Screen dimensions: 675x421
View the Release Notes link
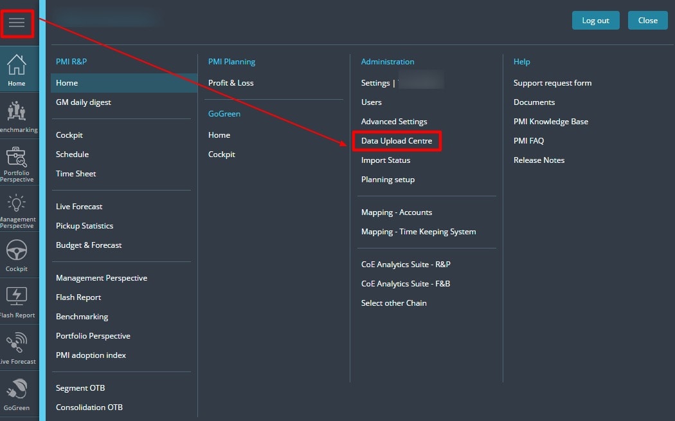(539, 160)
